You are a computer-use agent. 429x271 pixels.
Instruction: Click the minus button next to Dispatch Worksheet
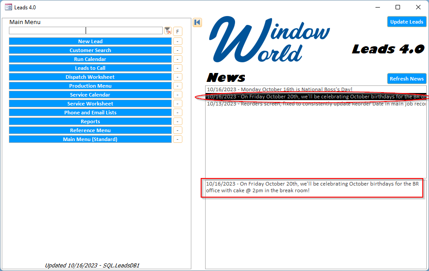177,77
